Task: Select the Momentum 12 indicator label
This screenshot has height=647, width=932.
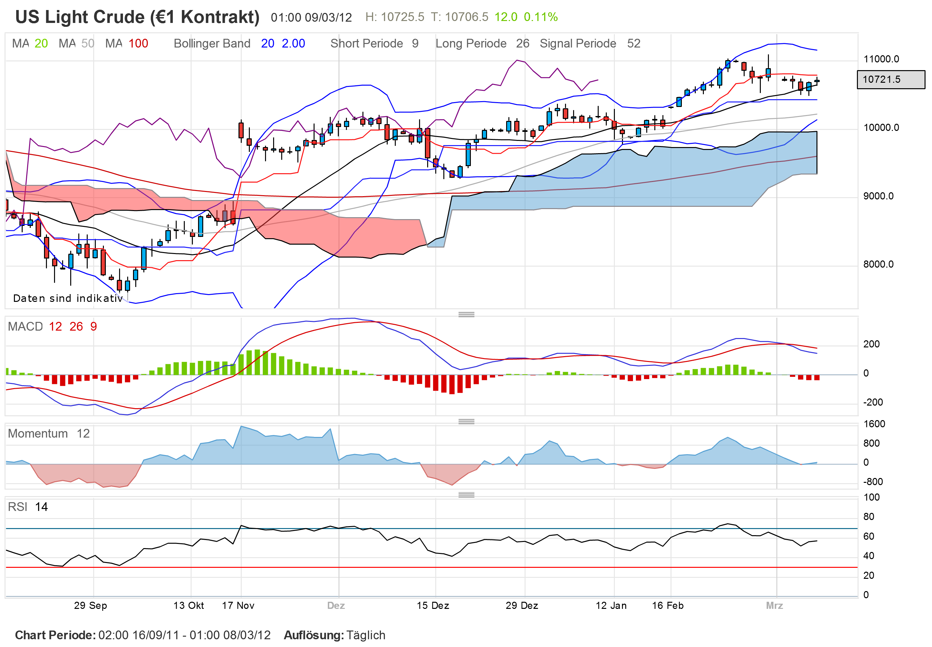Action: [48, 433]
